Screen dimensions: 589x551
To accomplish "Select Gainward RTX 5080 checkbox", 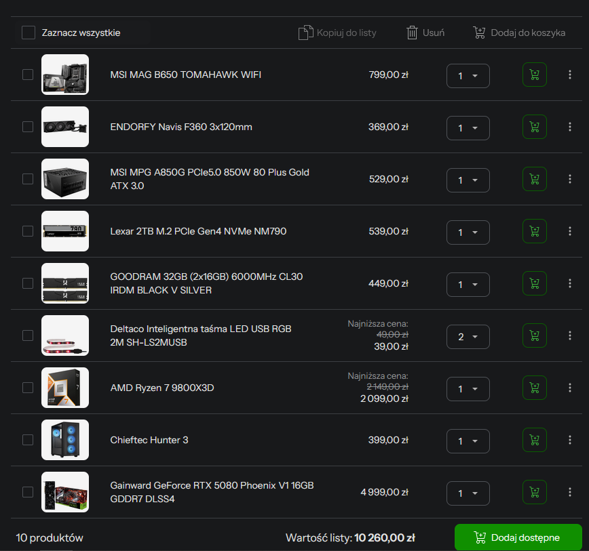I will point(28,492).
